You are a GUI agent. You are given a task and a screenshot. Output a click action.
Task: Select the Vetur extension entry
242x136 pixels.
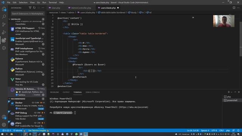[x=27, y=82]
